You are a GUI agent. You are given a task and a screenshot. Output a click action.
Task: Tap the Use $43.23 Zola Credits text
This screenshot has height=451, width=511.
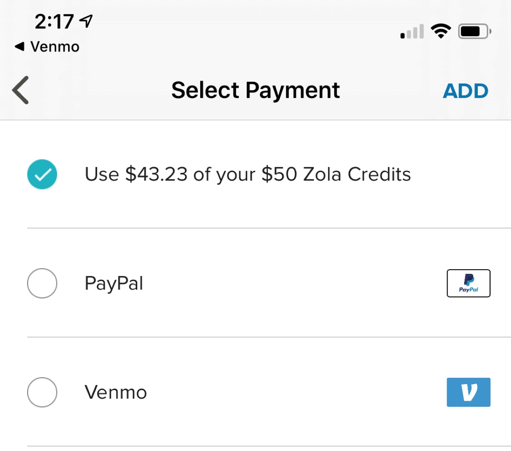(x=247, y=174)
